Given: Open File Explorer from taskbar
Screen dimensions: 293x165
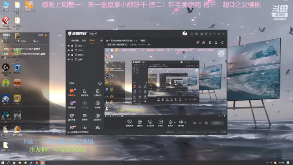Looking at the screenshot, I should tap(20, 163).
